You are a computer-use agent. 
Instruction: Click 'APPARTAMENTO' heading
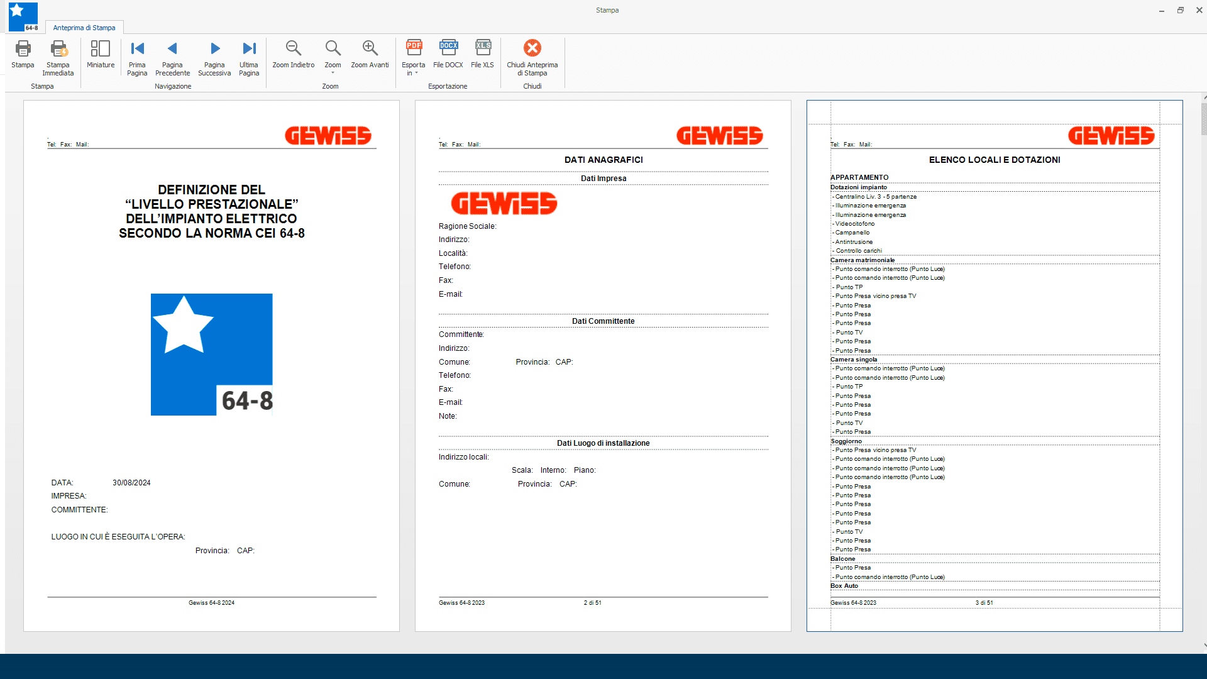[x=859, y=178]
